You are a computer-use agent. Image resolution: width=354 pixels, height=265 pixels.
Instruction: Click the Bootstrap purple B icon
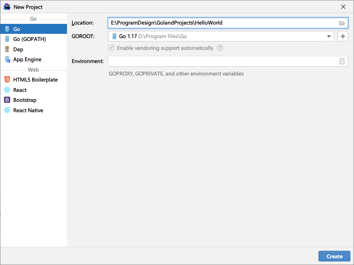[7, 100]
